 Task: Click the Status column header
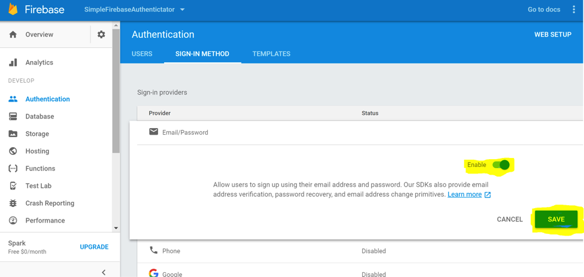coord(370,113)
